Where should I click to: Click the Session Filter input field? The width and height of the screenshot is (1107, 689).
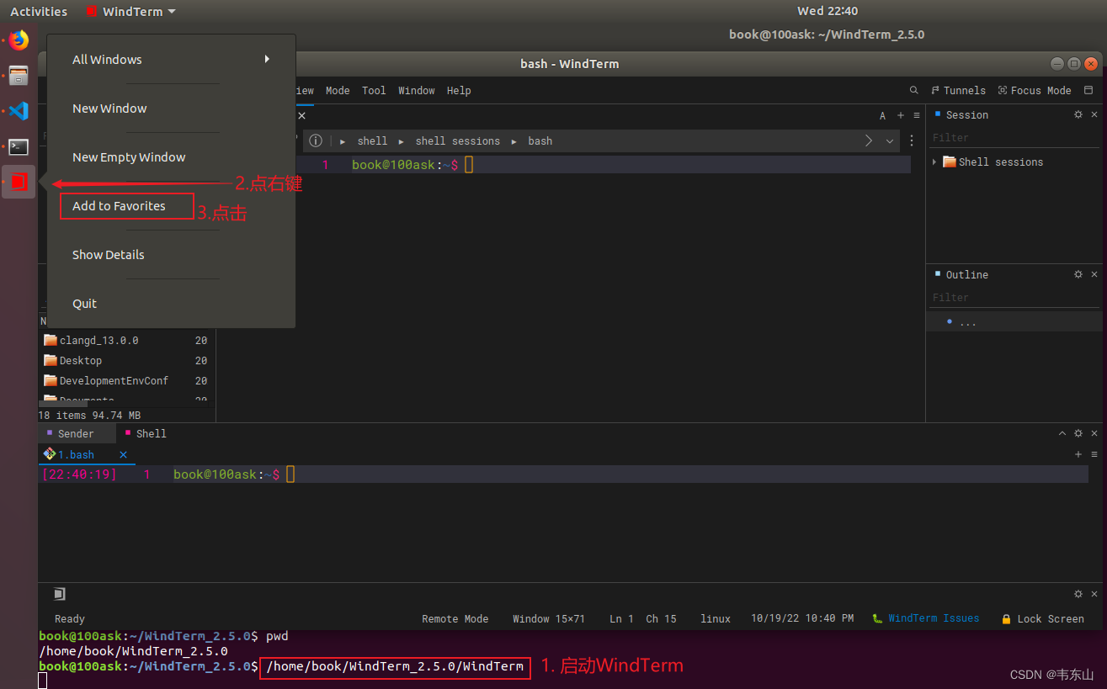[1014, 137]
